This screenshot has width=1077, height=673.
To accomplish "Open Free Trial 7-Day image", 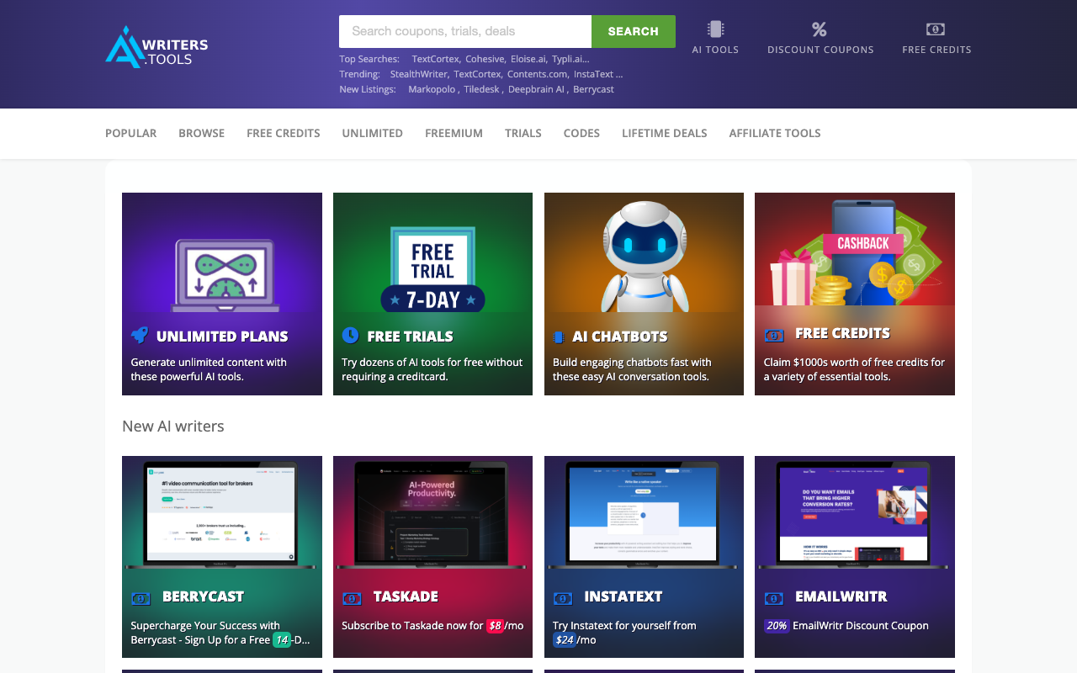I will click(432, 252).
